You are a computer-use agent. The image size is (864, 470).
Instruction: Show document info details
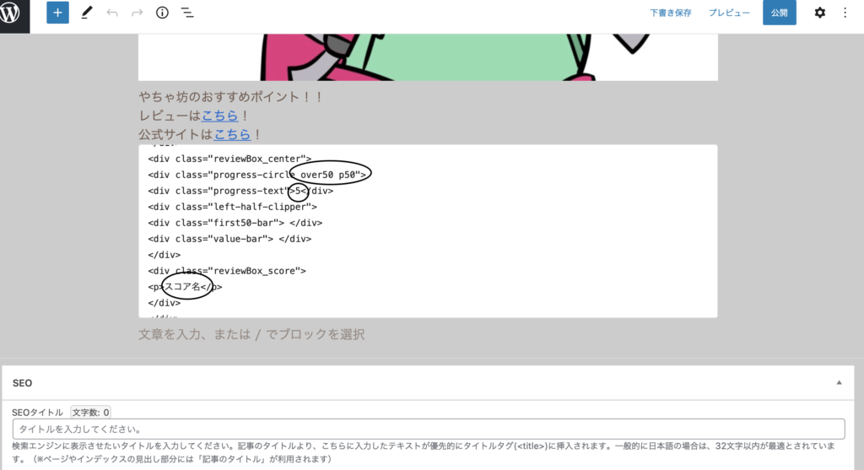pyautogui.click(x=162, y=13)
